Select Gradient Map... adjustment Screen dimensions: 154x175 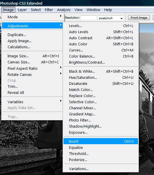coord(101,114)
